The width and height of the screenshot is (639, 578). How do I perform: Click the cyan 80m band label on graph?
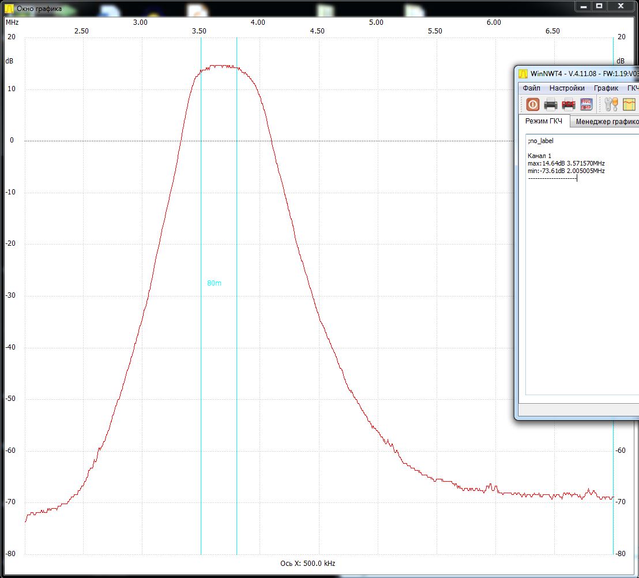215,283
